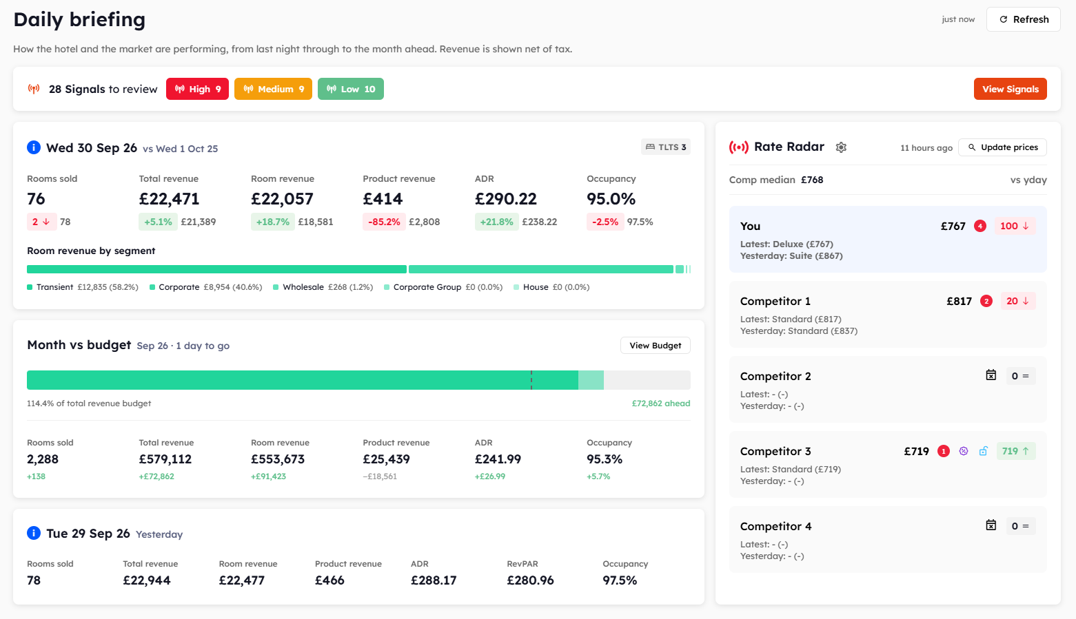This screenshot has width=1076, height=619.
Task: Filter signals by Low priority
Action: [x=351, y=89]
